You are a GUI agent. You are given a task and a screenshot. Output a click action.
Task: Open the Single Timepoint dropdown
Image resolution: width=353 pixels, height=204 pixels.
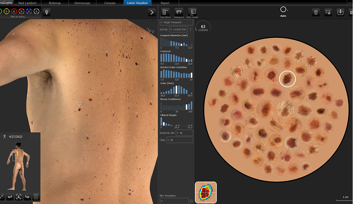pos(176,23)
